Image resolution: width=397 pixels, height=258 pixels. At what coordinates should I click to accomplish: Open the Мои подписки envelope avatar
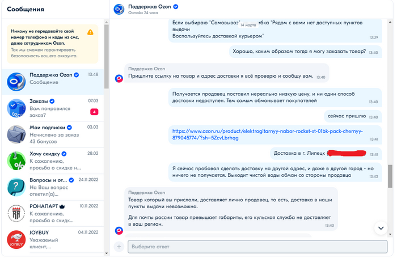click(x=16, y=134)
